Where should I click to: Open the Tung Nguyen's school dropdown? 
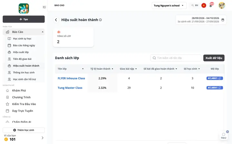(x=169, y=5)
